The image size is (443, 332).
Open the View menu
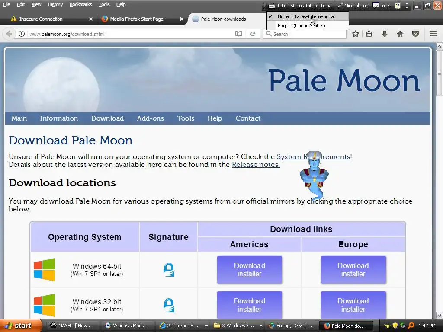(x=36, y=4)
